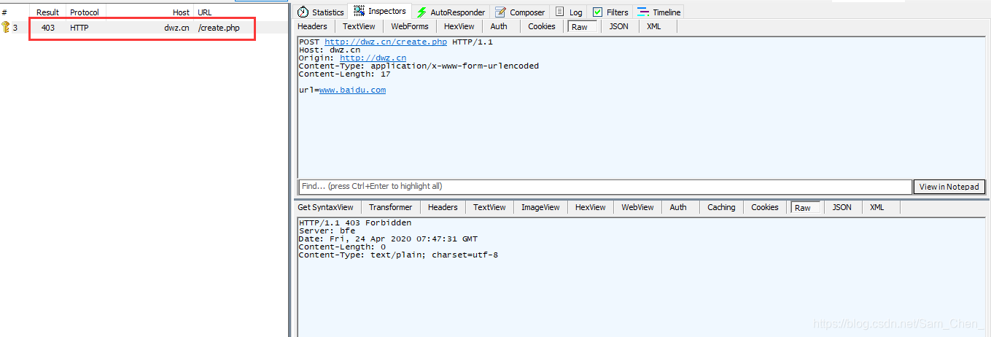The image size is (991, 337).
Task: Sort sessions by Protocol column header
Action: click(x=85, y=12)
